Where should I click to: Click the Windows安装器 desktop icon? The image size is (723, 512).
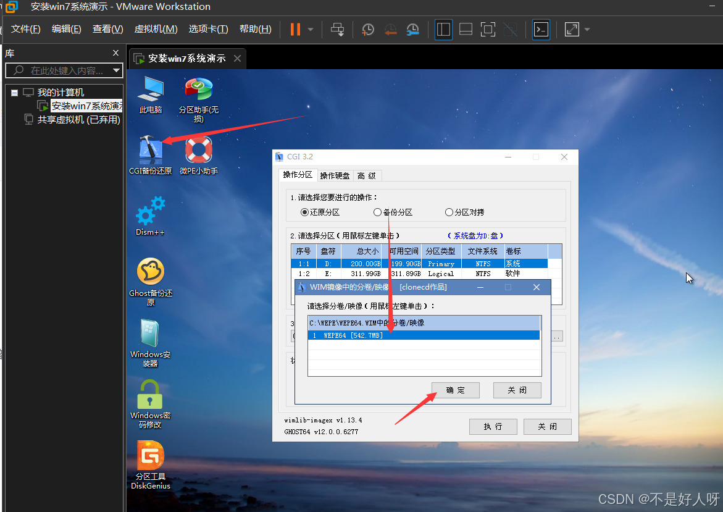point(150,343)
